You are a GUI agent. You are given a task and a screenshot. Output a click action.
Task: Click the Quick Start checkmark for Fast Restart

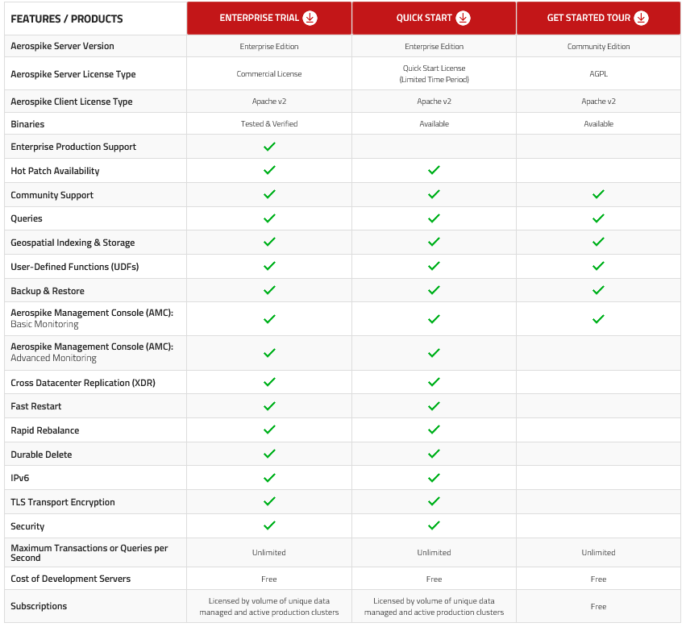click(434, 406)
